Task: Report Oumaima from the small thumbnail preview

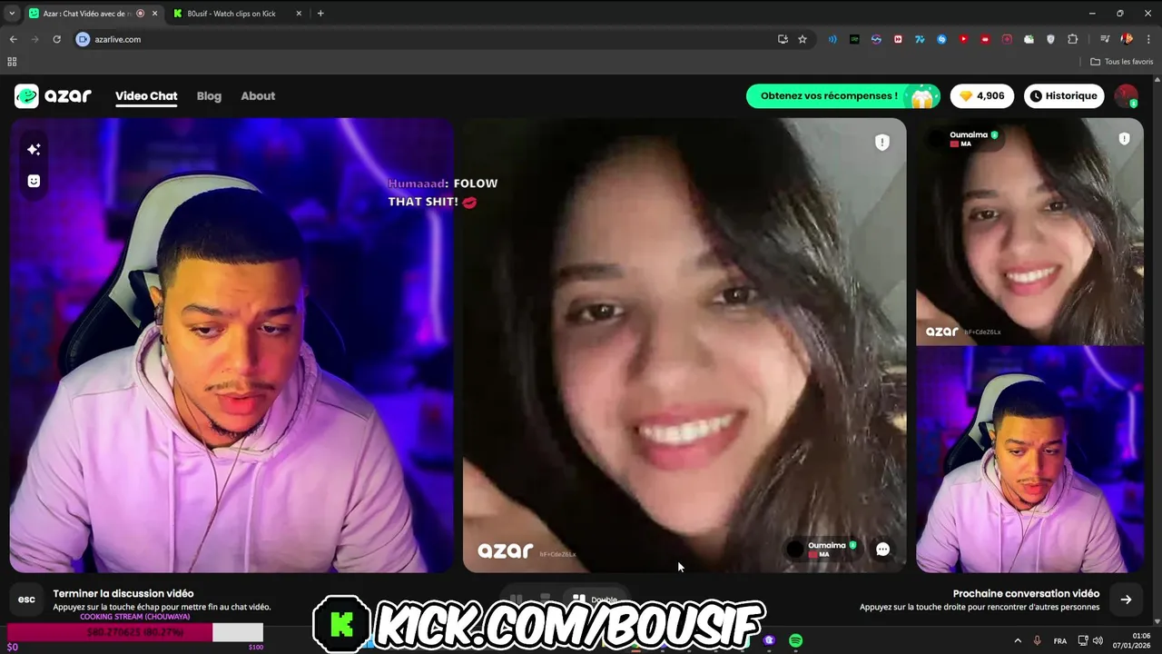Action: point(1124,139)
